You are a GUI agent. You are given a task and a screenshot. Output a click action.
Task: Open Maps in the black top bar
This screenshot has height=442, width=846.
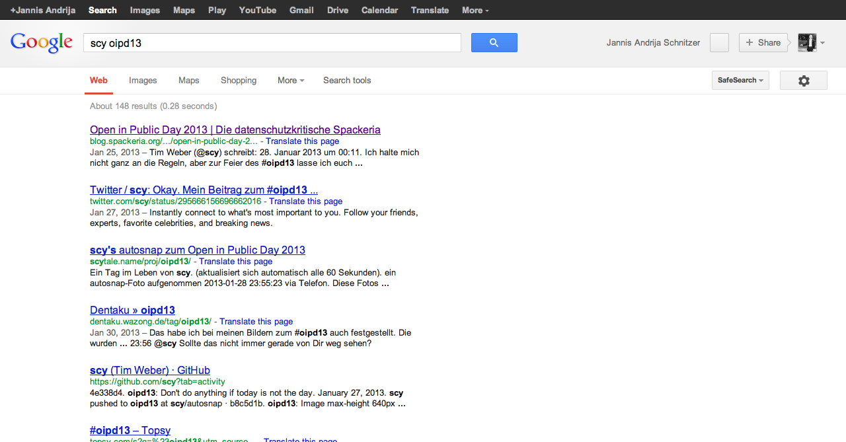tap(184, 10)
